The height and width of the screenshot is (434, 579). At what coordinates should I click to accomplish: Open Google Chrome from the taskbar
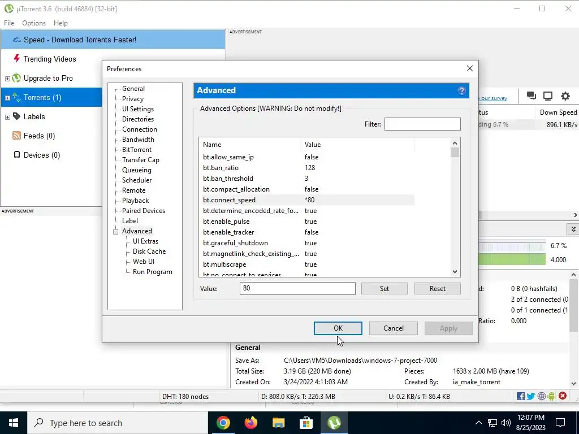(x=223, y=423)
